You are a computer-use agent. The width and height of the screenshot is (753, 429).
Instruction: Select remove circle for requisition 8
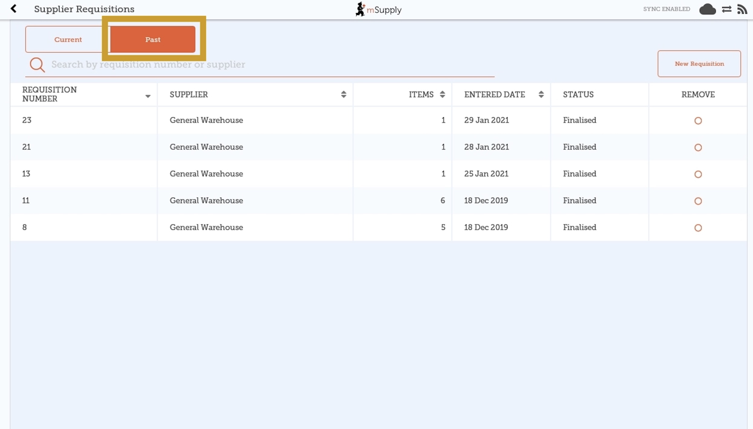click(698, 228)
